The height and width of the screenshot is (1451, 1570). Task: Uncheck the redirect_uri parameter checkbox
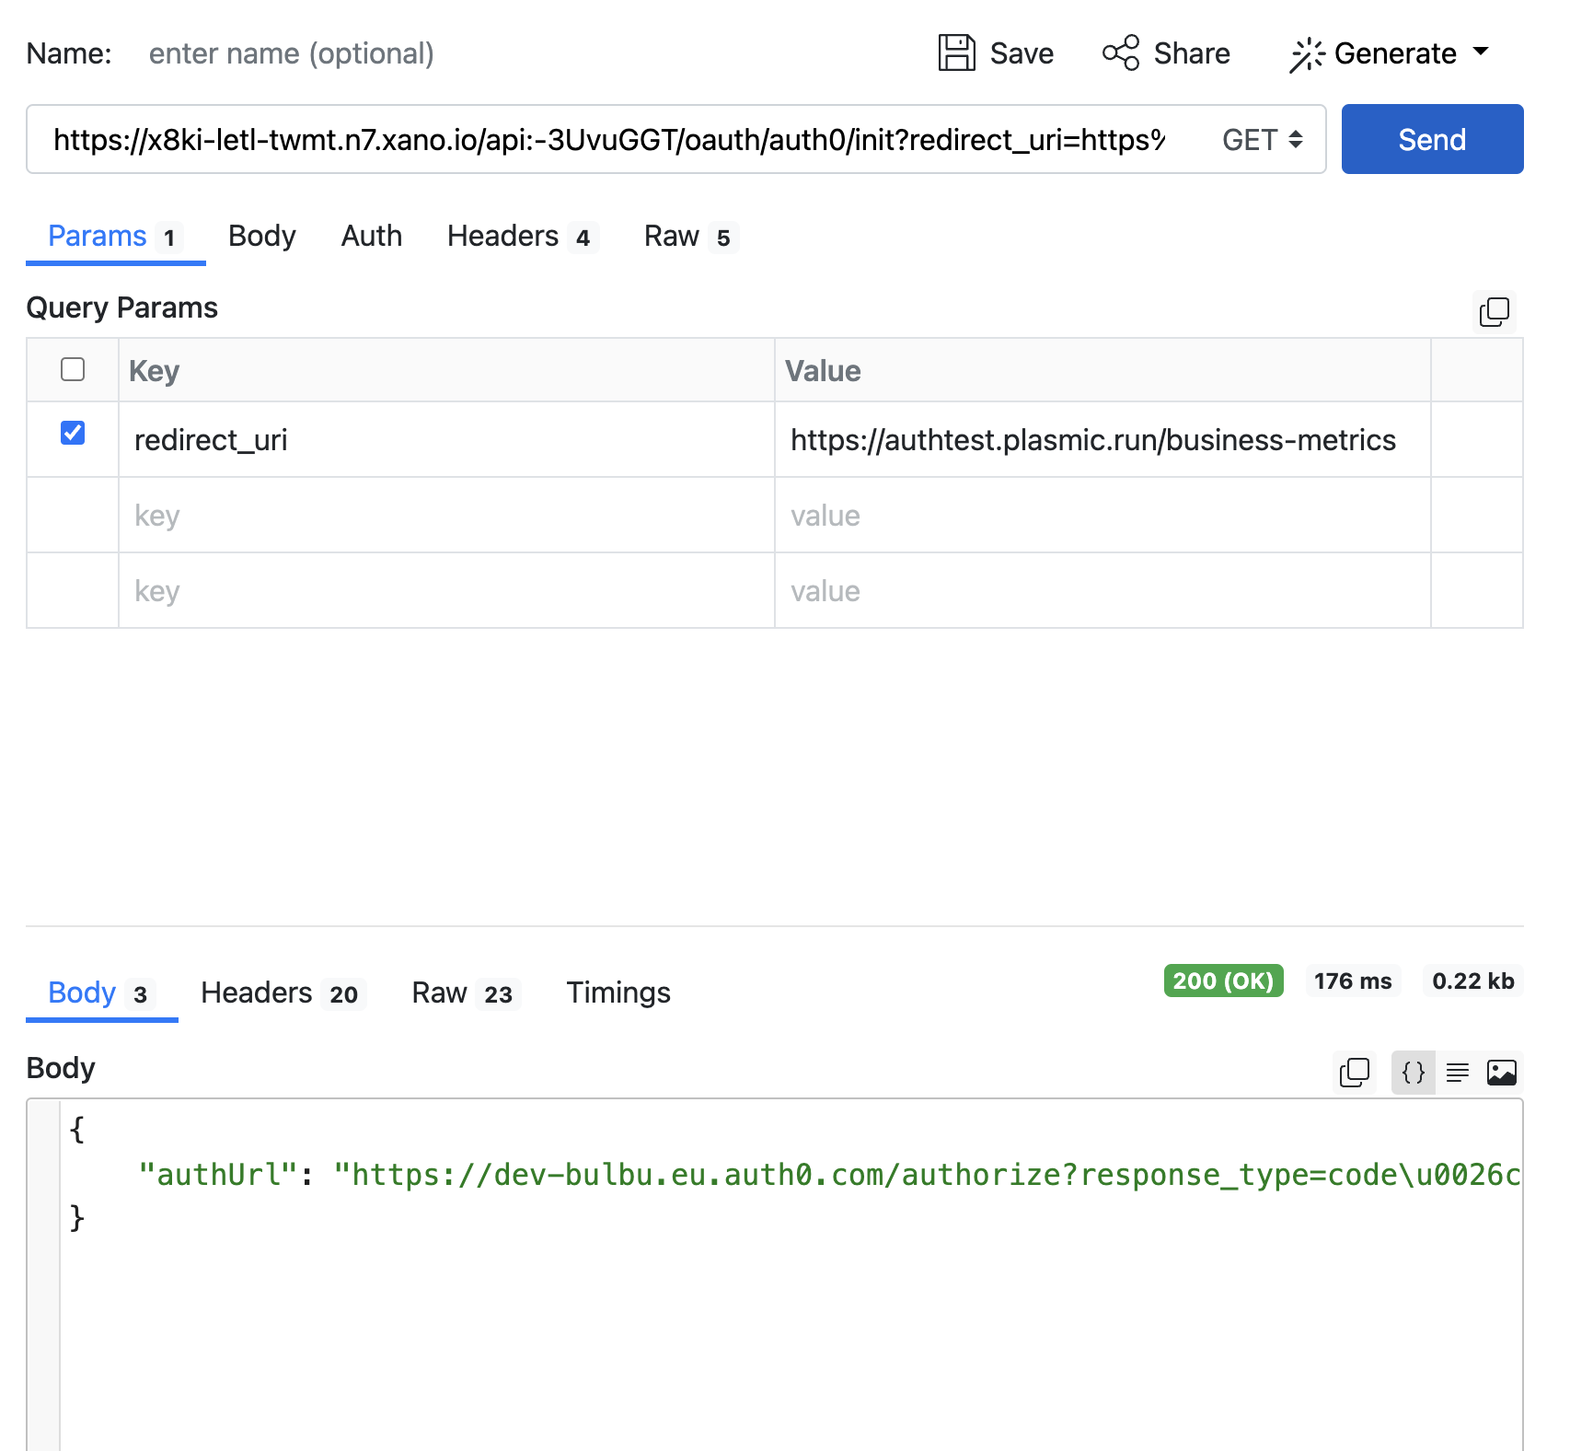[x=73, y=433]
